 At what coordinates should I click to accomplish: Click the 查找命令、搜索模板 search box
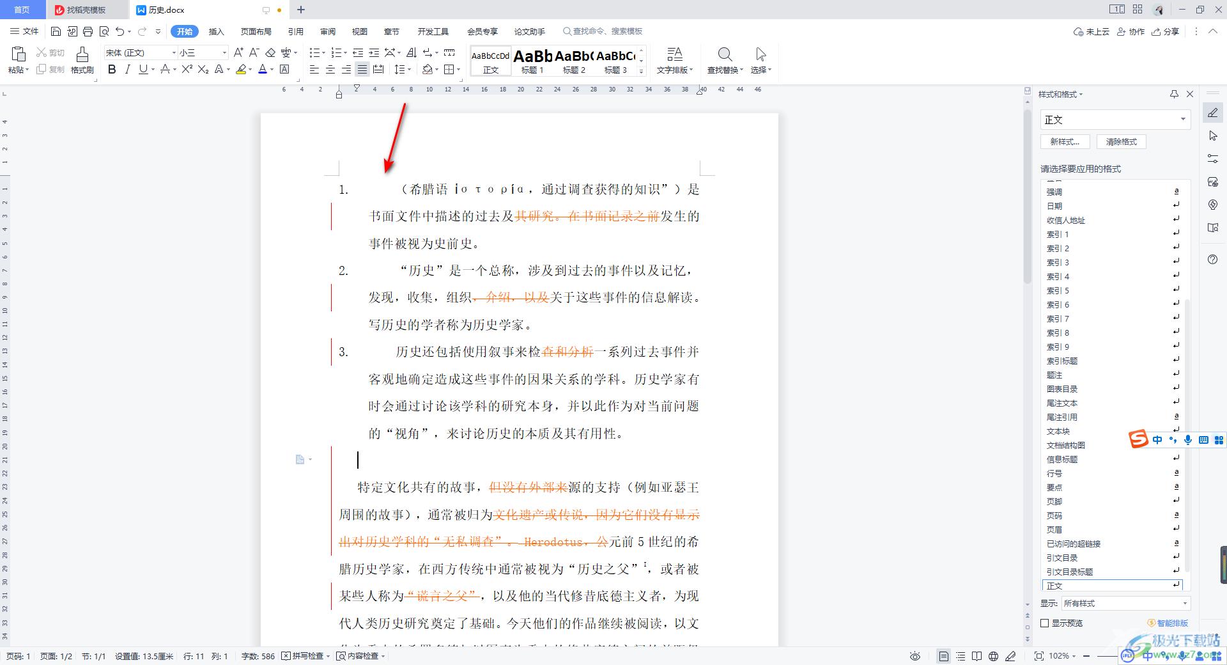(x=603, y=31)
